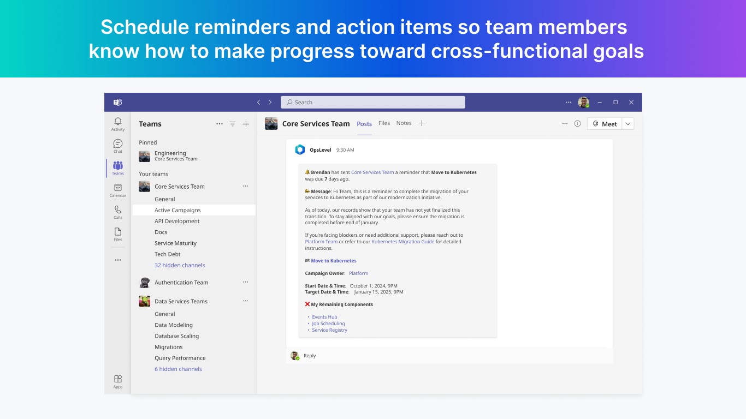Screen dimensions: 746x419
Task: Open the Platform Team link
Action: pyautogui.click(x=321, y=242)
